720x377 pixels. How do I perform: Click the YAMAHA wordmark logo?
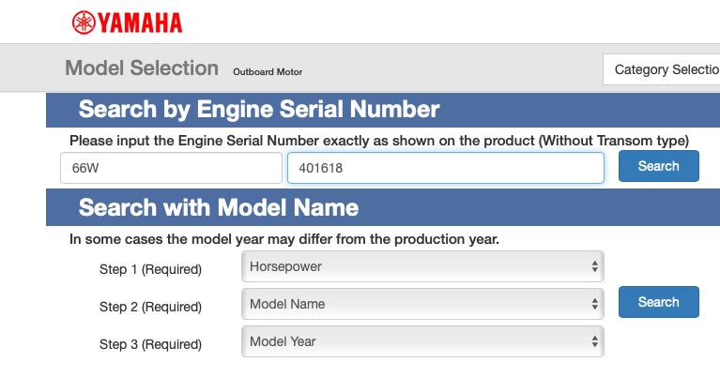pyautogui.click(x=139, y=23)
